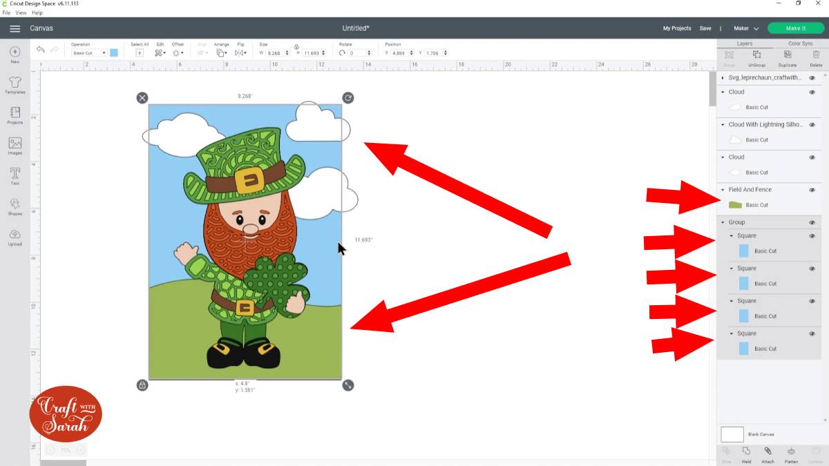
Task: Open the File menu
Action: pyautogui.click(x=6, y=13)
